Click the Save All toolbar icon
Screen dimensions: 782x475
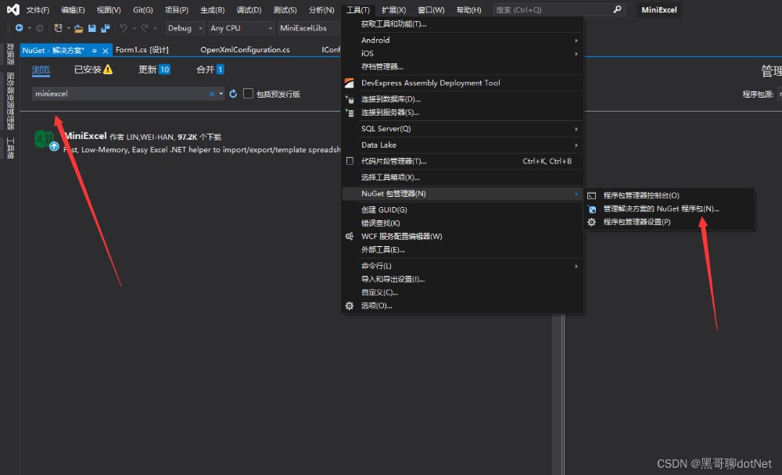click(104, 28)
